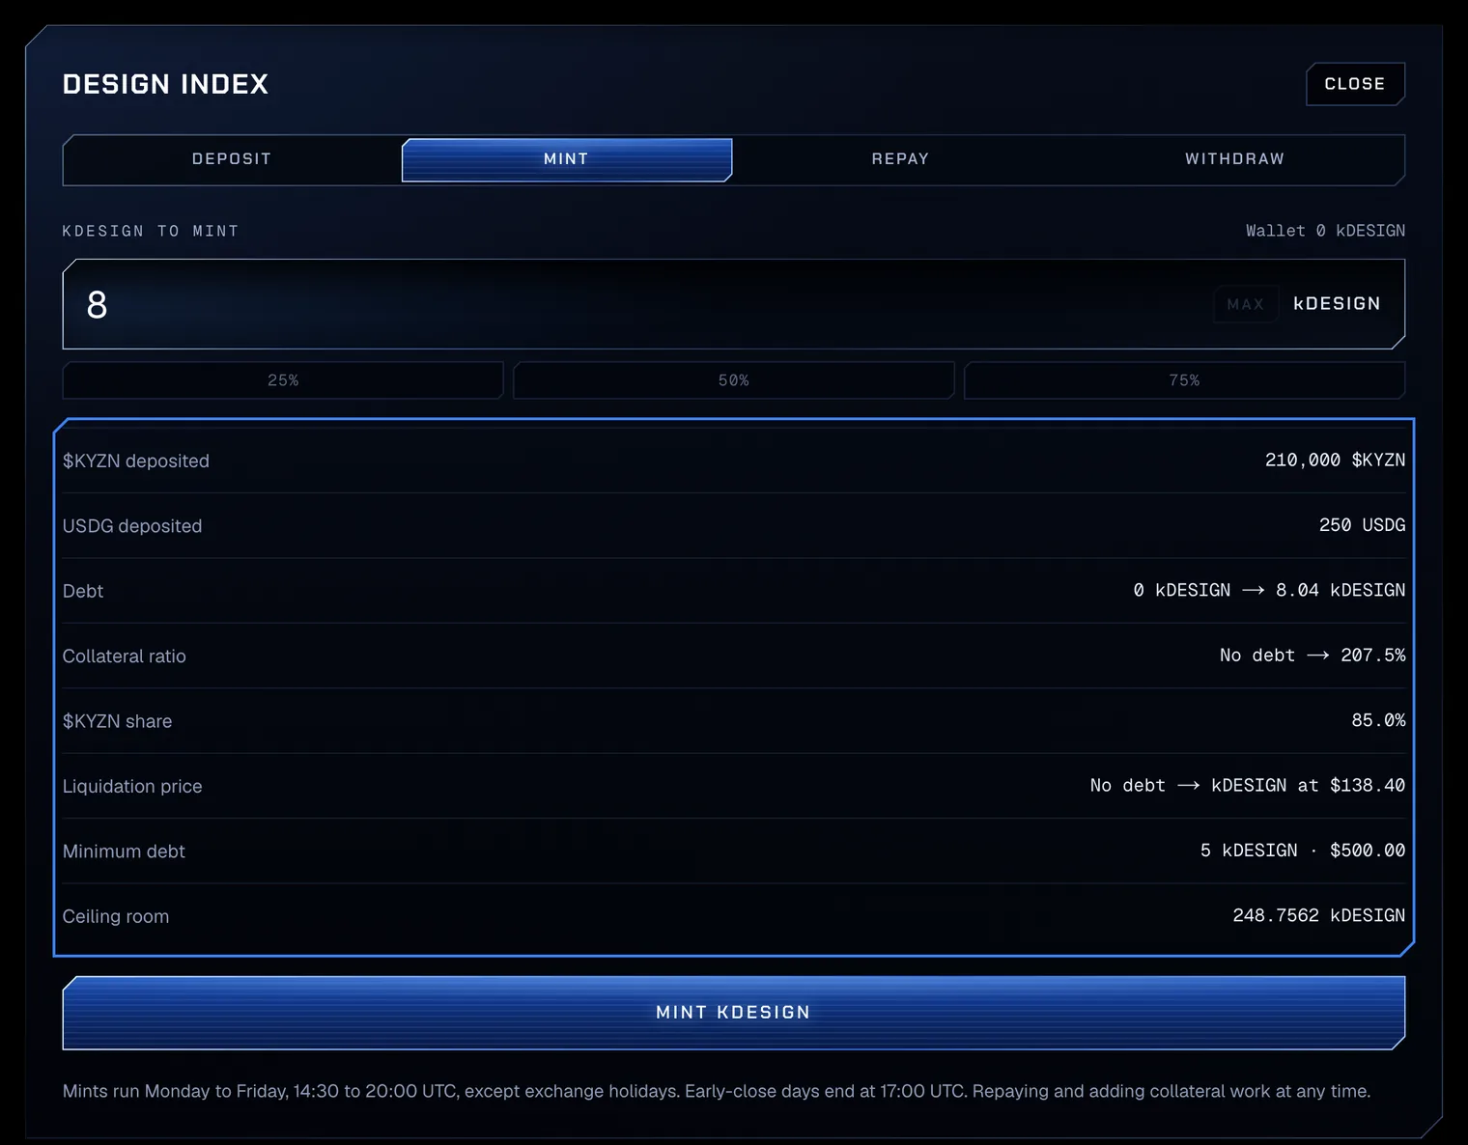The image size is (1468, 1145).
Task: Click the "5 kDESIGN · $500.00" minimum debt value
Action: coord(1303,851)
